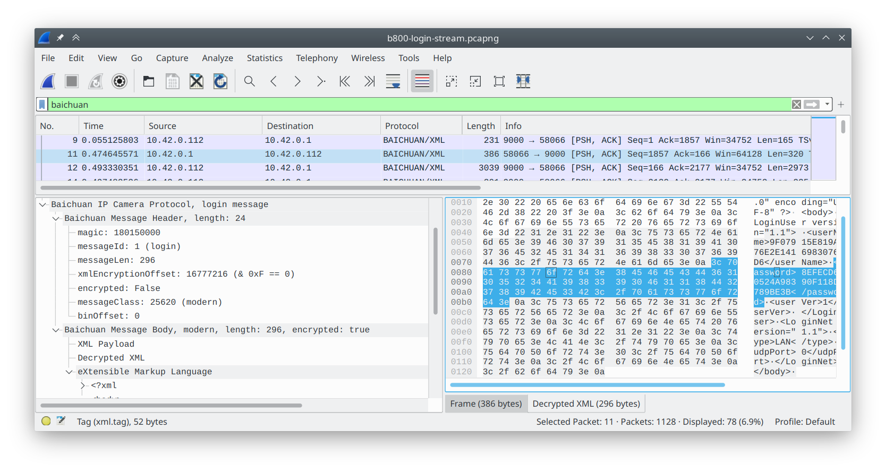Toggle packet colorization rules button
This screenshot has width=886, height=472.
(422, 81)
